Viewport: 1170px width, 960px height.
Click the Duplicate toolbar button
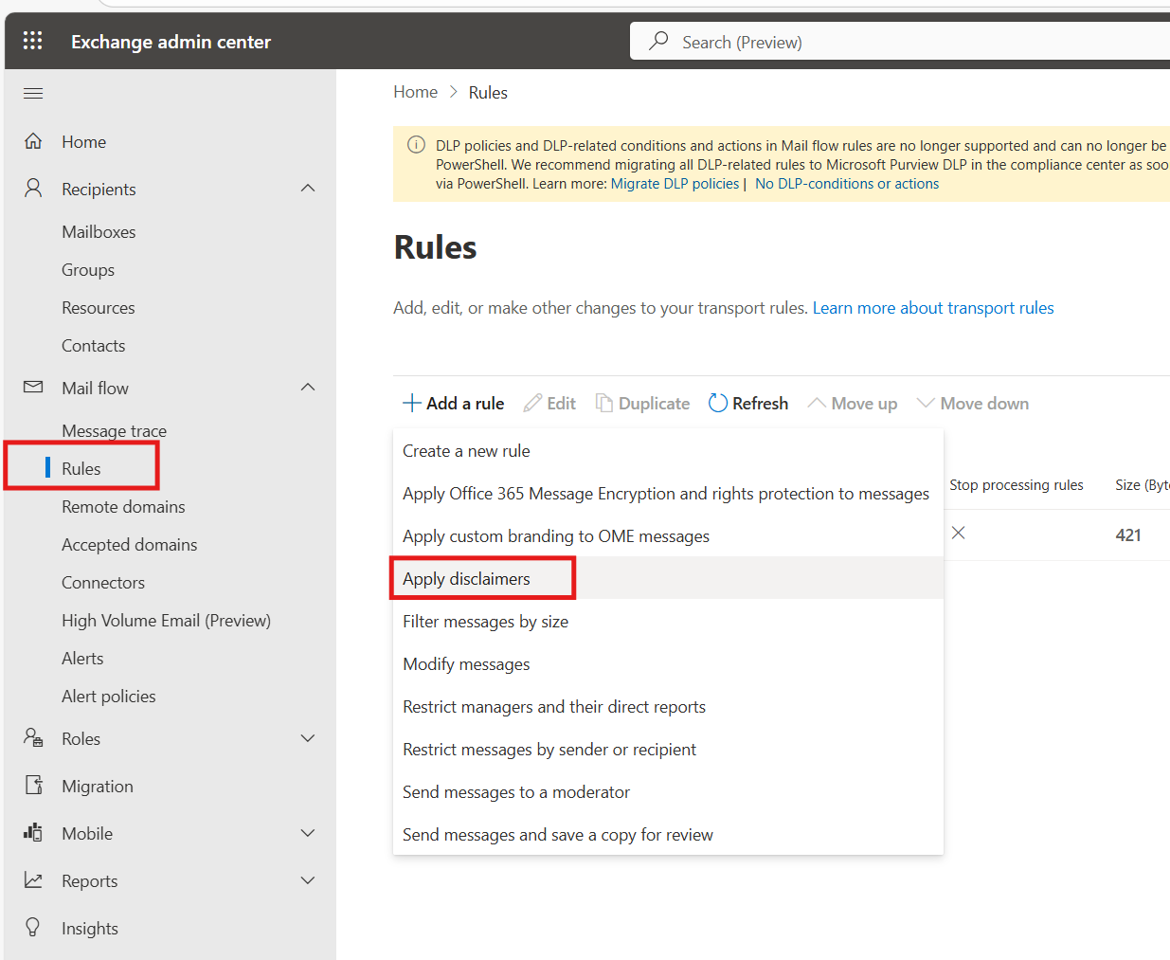[642, 404]
